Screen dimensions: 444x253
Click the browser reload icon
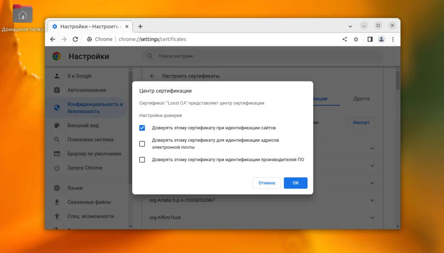[x=75, y=39]
